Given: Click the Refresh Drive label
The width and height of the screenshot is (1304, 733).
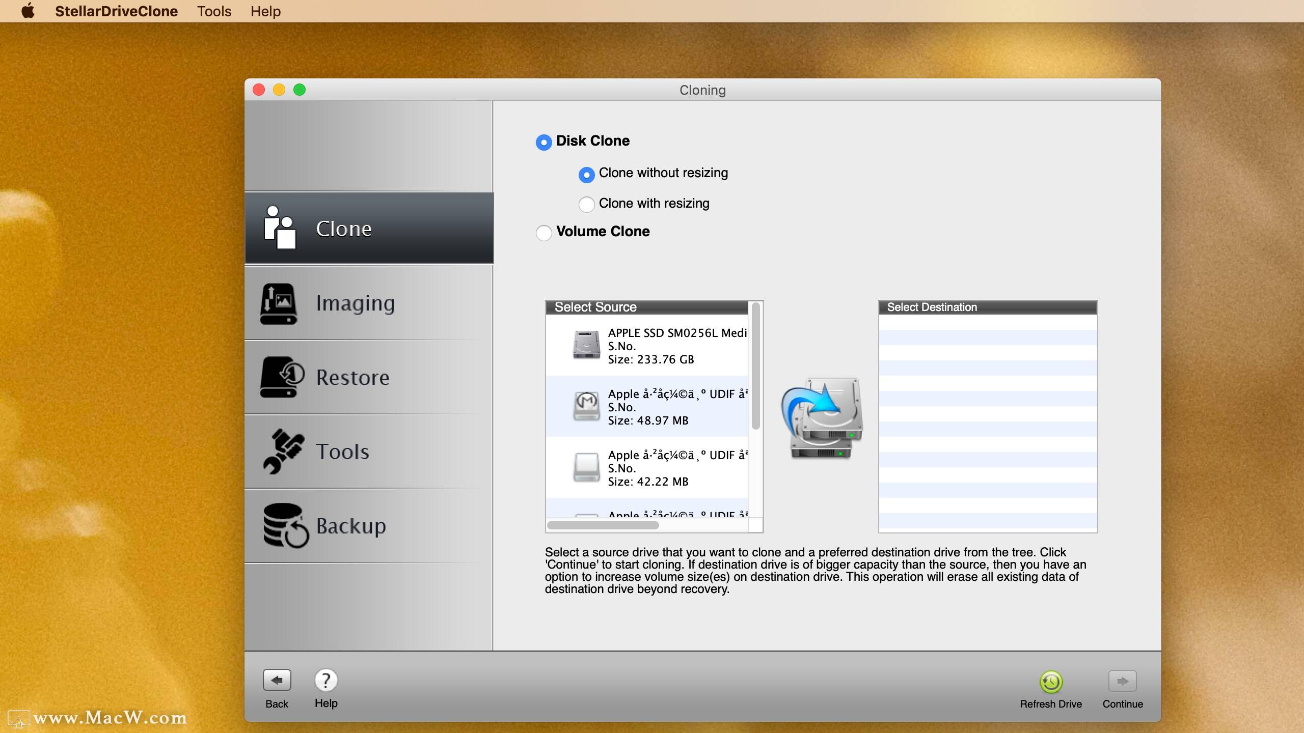Looking at the screenshot, I should [1051, 704].
